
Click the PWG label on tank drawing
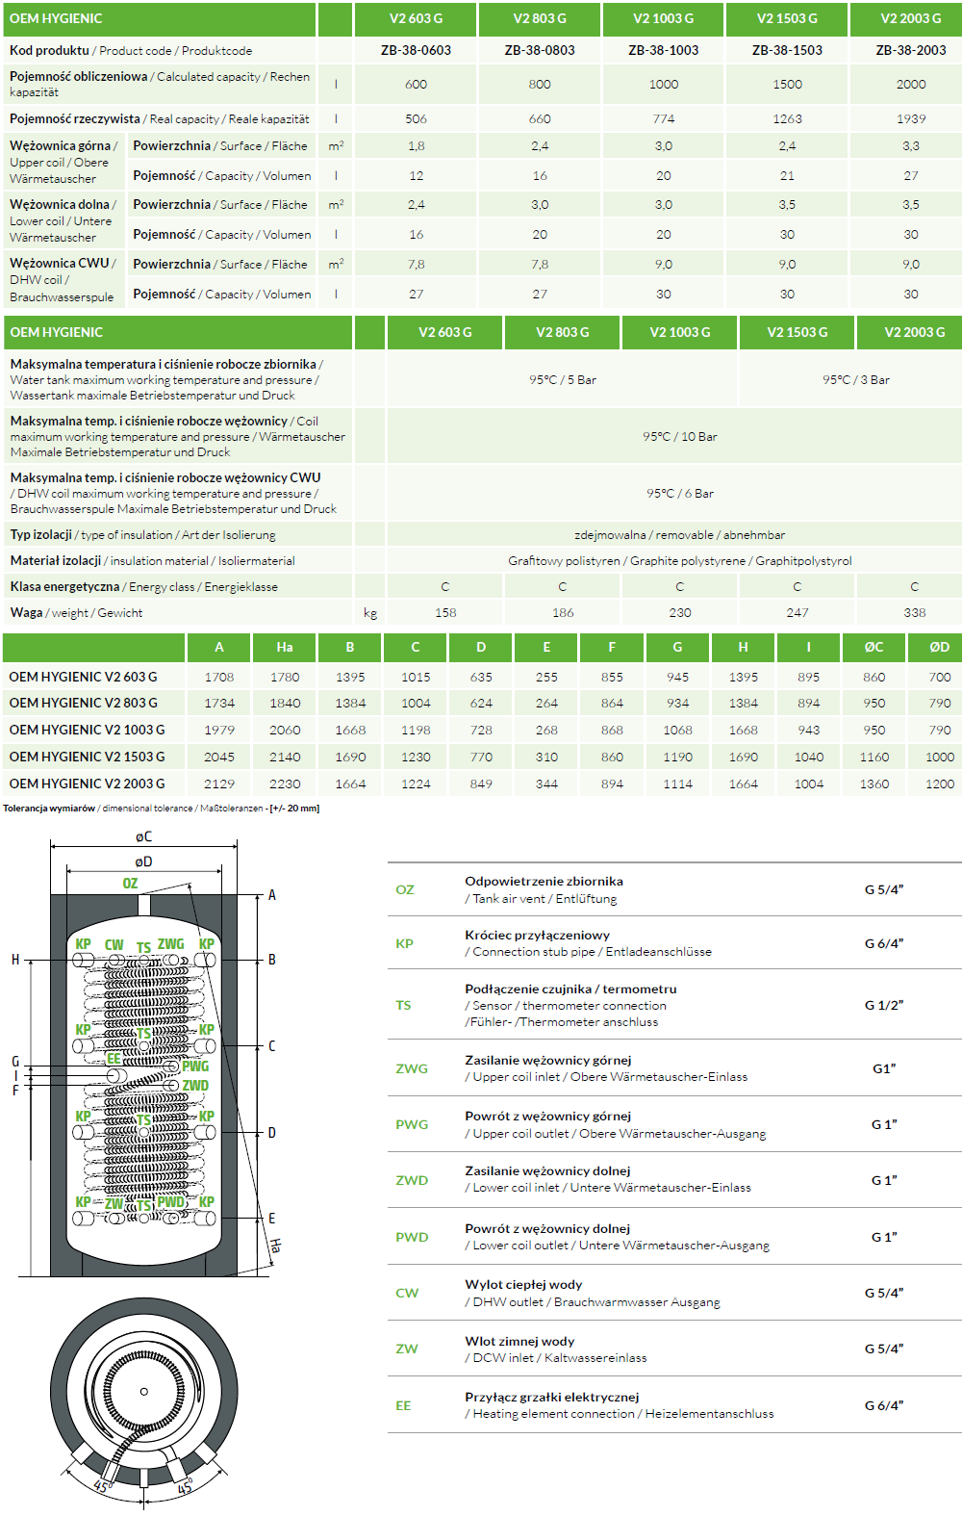[x=195, y=1066]
